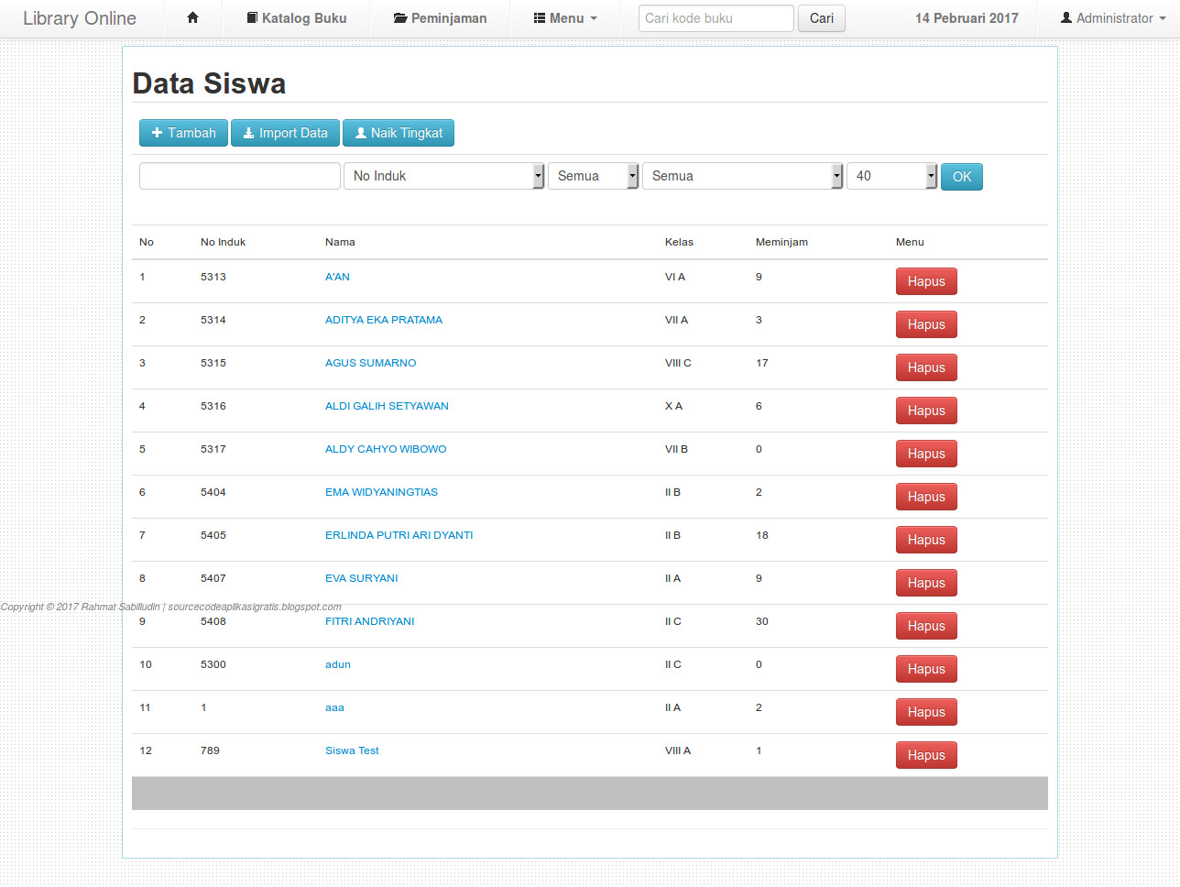
Task: Click the Cari kode buku input field
Action: (x=716, y=17)
